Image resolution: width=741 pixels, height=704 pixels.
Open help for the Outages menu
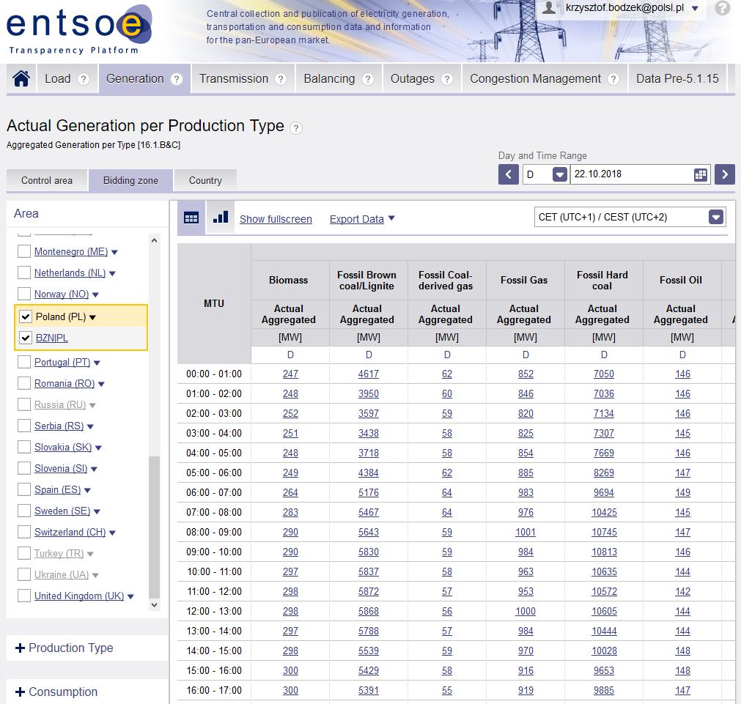click(446, 79)
